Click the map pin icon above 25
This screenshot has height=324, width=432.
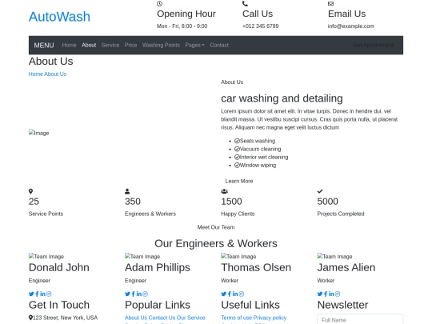tap(31, 191)
